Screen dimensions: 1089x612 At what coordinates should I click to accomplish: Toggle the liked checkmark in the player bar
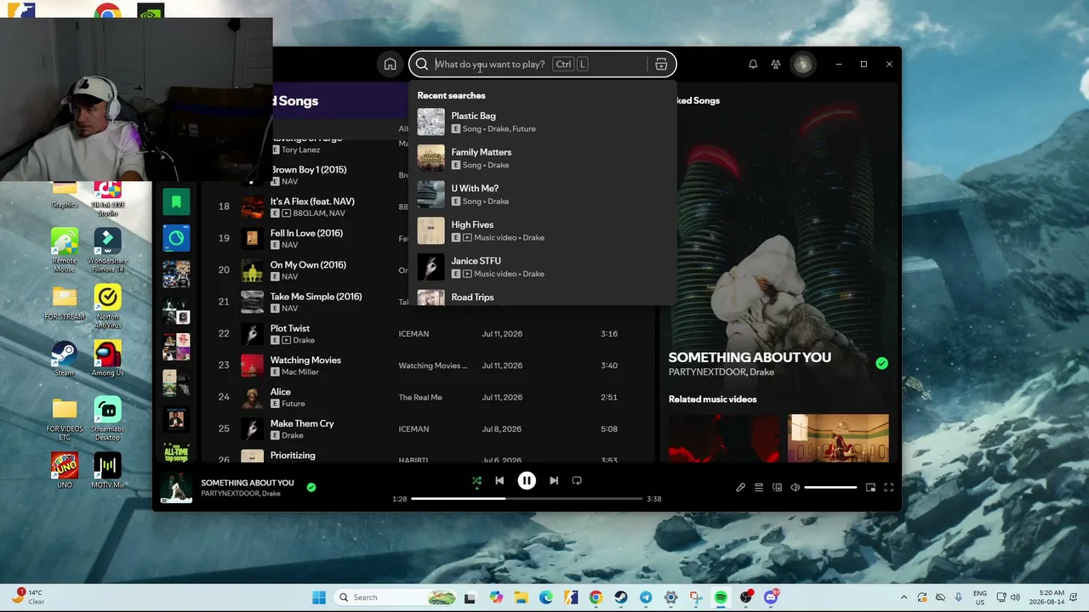point(311,487)
